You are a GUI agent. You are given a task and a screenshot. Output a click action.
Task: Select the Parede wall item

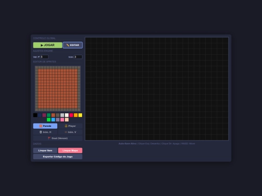[45, 126]
